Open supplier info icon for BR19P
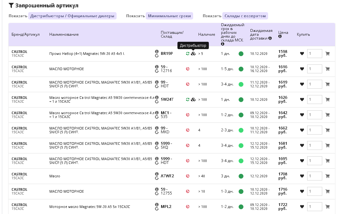This screenshot has height=214, width=344. [x=157, y=52]
